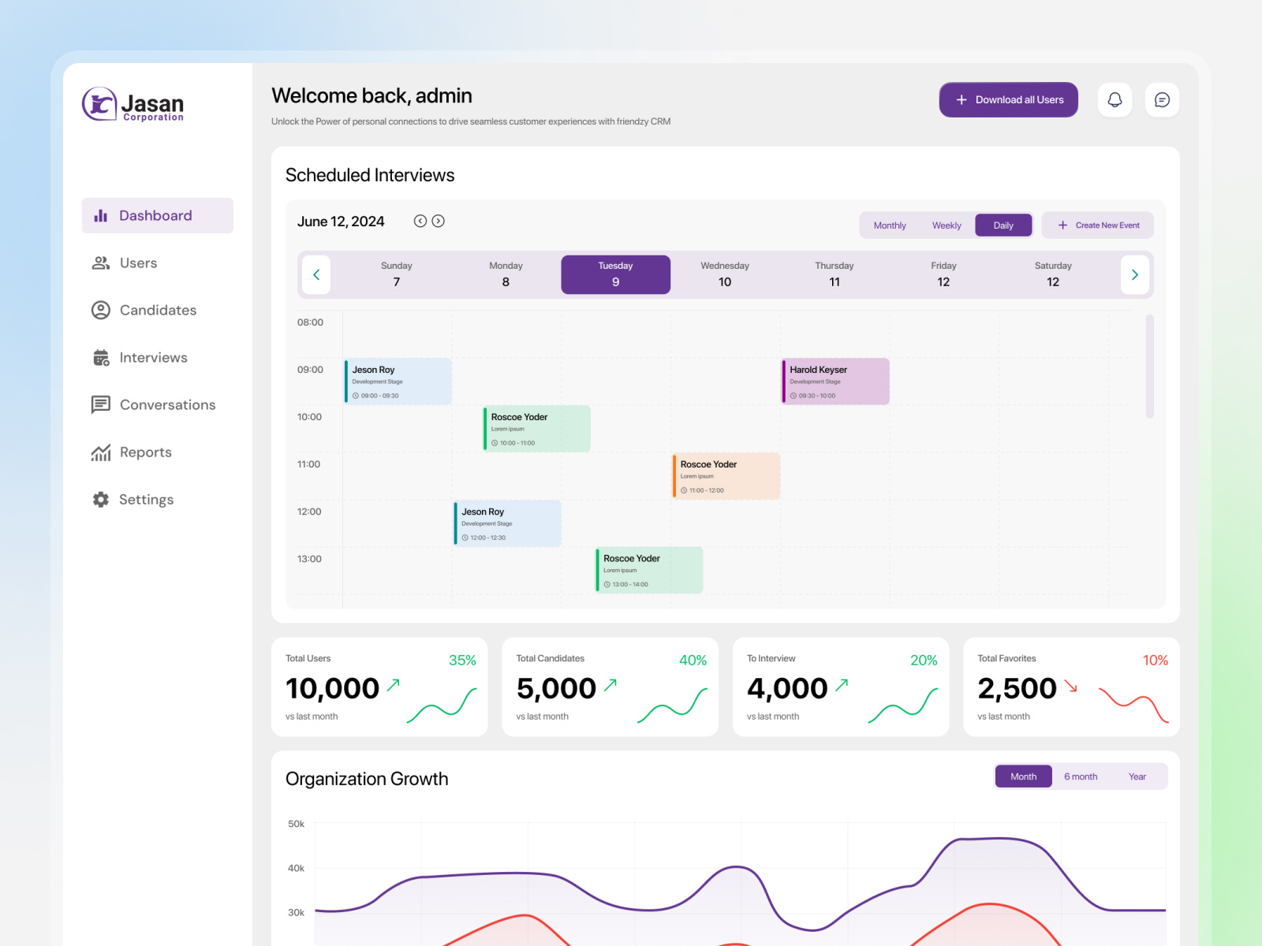Click the Total Favorites 2,500 card

[1072, 687]
